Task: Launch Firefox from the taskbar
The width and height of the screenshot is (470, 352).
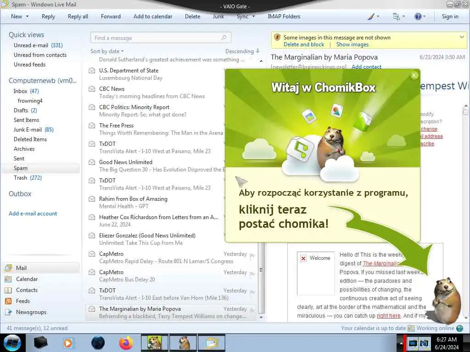Action: (126, 343)
